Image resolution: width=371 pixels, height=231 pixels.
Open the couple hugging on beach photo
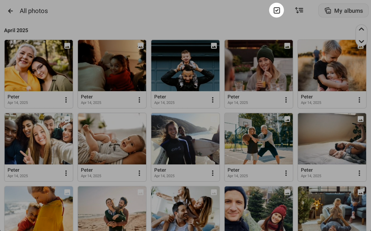(112, 209)
